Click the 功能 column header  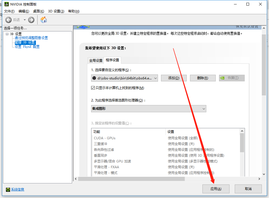129,132
